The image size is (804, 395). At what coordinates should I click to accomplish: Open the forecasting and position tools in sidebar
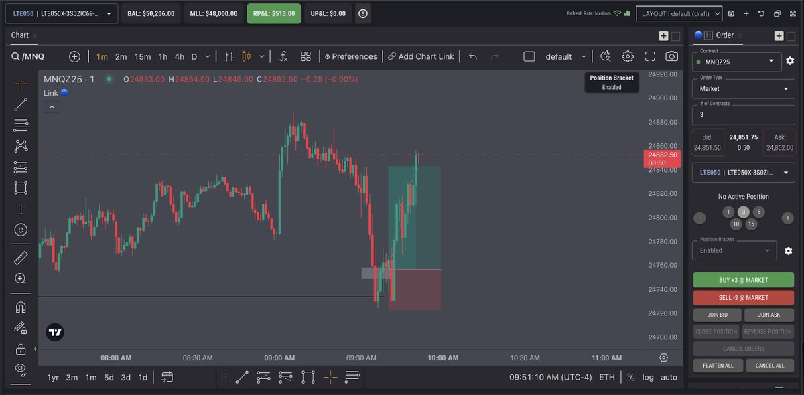point(21,167)
